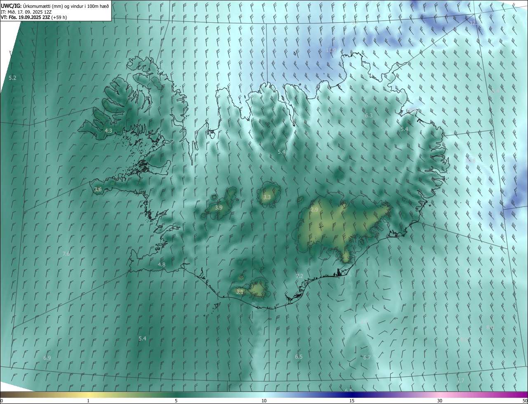The height and width of the screenshot is (404, 528).
Task: Click the legend tick label '1'
Action: pos(88,401)
